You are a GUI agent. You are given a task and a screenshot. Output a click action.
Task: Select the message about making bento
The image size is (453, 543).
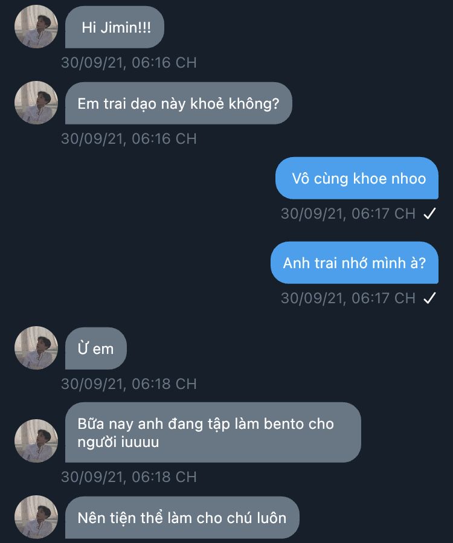(x=213, y=432)
